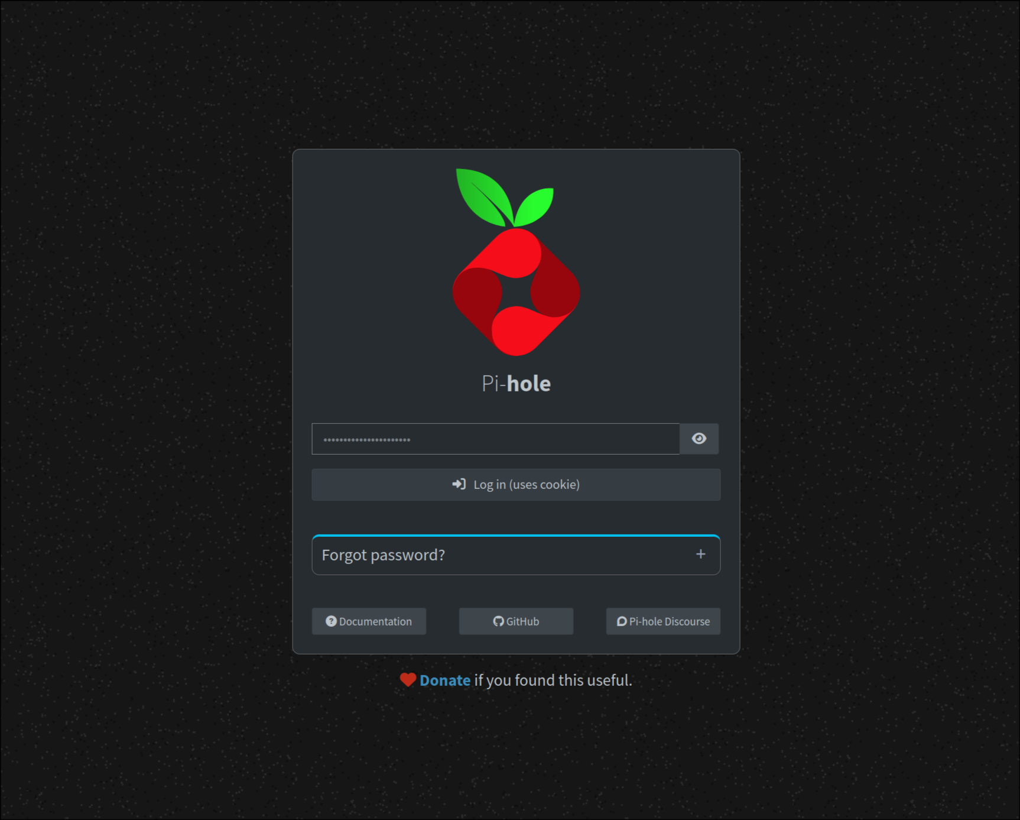
Task: Click the Discourse speech bubble icon
Action: (x=622, y=621)
